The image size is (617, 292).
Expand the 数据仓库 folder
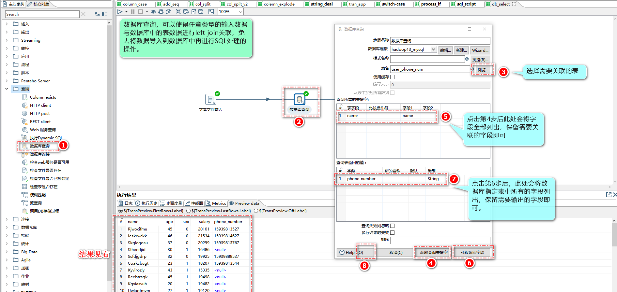pos(7,227)
